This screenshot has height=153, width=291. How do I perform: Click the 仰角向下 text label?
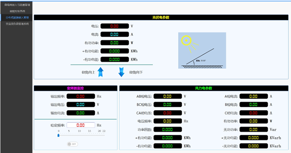(x=136, y=72)
